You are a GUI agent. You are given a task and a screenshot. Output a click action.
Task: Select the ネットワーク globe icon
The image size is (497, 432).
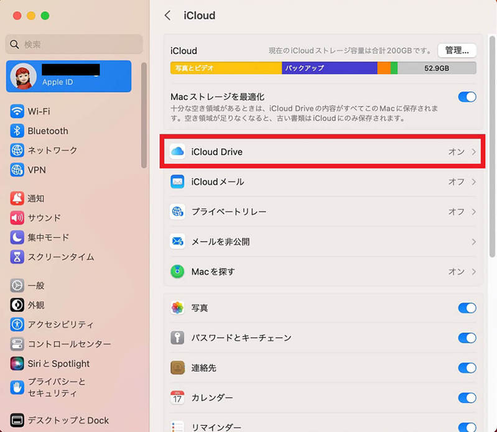click(x=17, y=150)
